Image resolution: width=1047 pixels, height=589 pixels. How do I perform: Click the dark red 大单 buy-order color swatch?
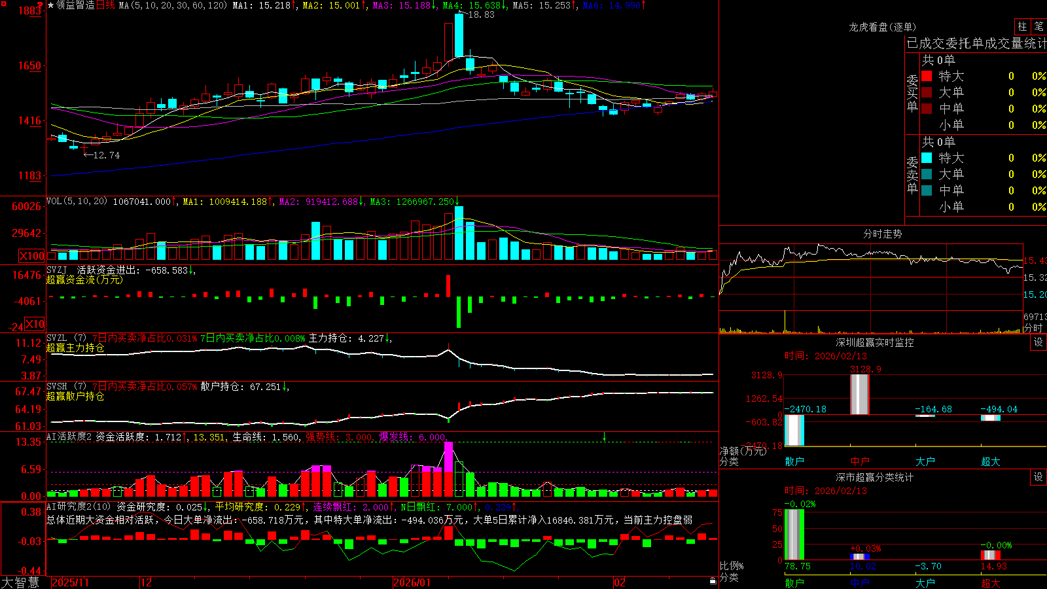(927, 92)
